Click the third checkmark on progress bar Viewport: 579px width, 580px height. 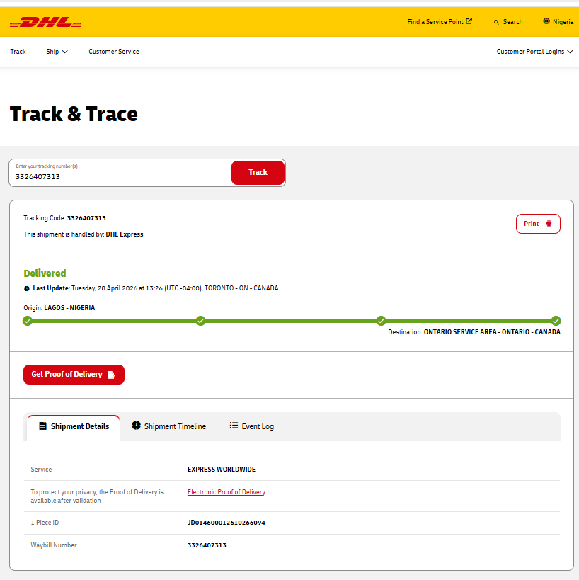tap(382, 321)
